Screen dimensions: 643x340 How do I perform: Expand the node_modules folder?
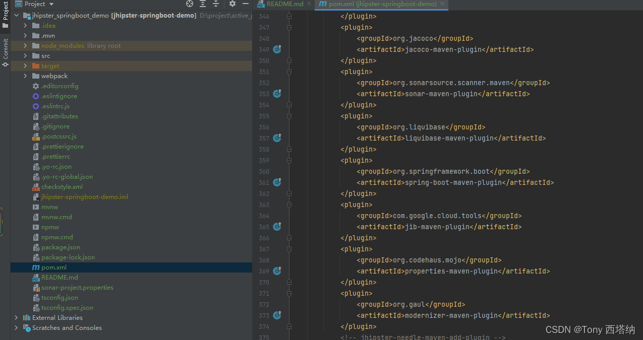pos(26,46)
